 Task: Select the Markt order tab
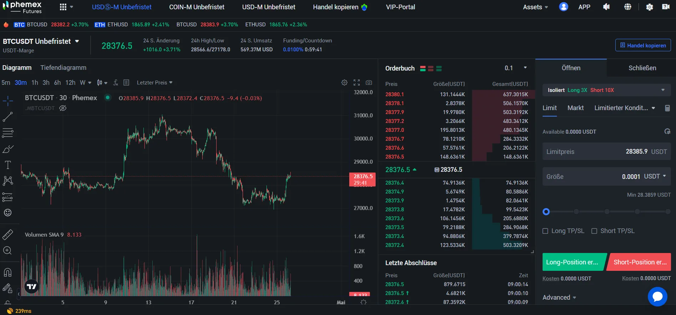575,108
